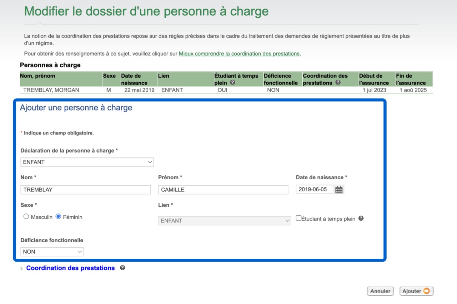The width and height of the screenshot is (457, 304).
Task: Click the Date de naissance text field
Action: point(315,190)
